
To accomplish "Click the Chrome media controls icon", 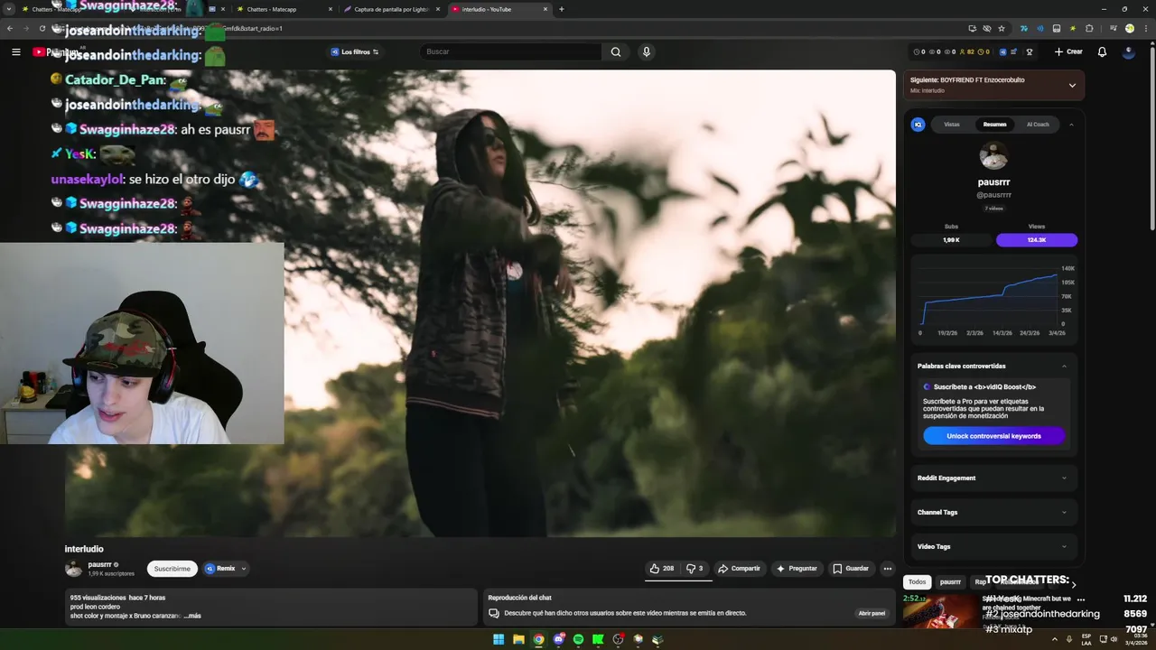I will click(1114, 28).
